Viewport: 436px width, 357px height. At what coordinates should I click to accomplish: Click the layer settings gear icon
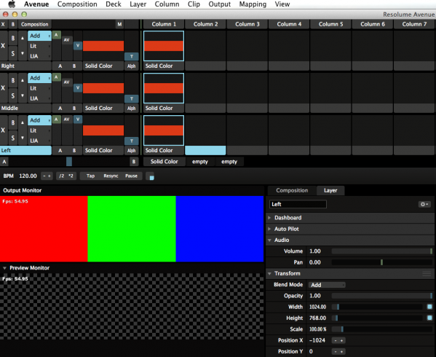point(424,204)
